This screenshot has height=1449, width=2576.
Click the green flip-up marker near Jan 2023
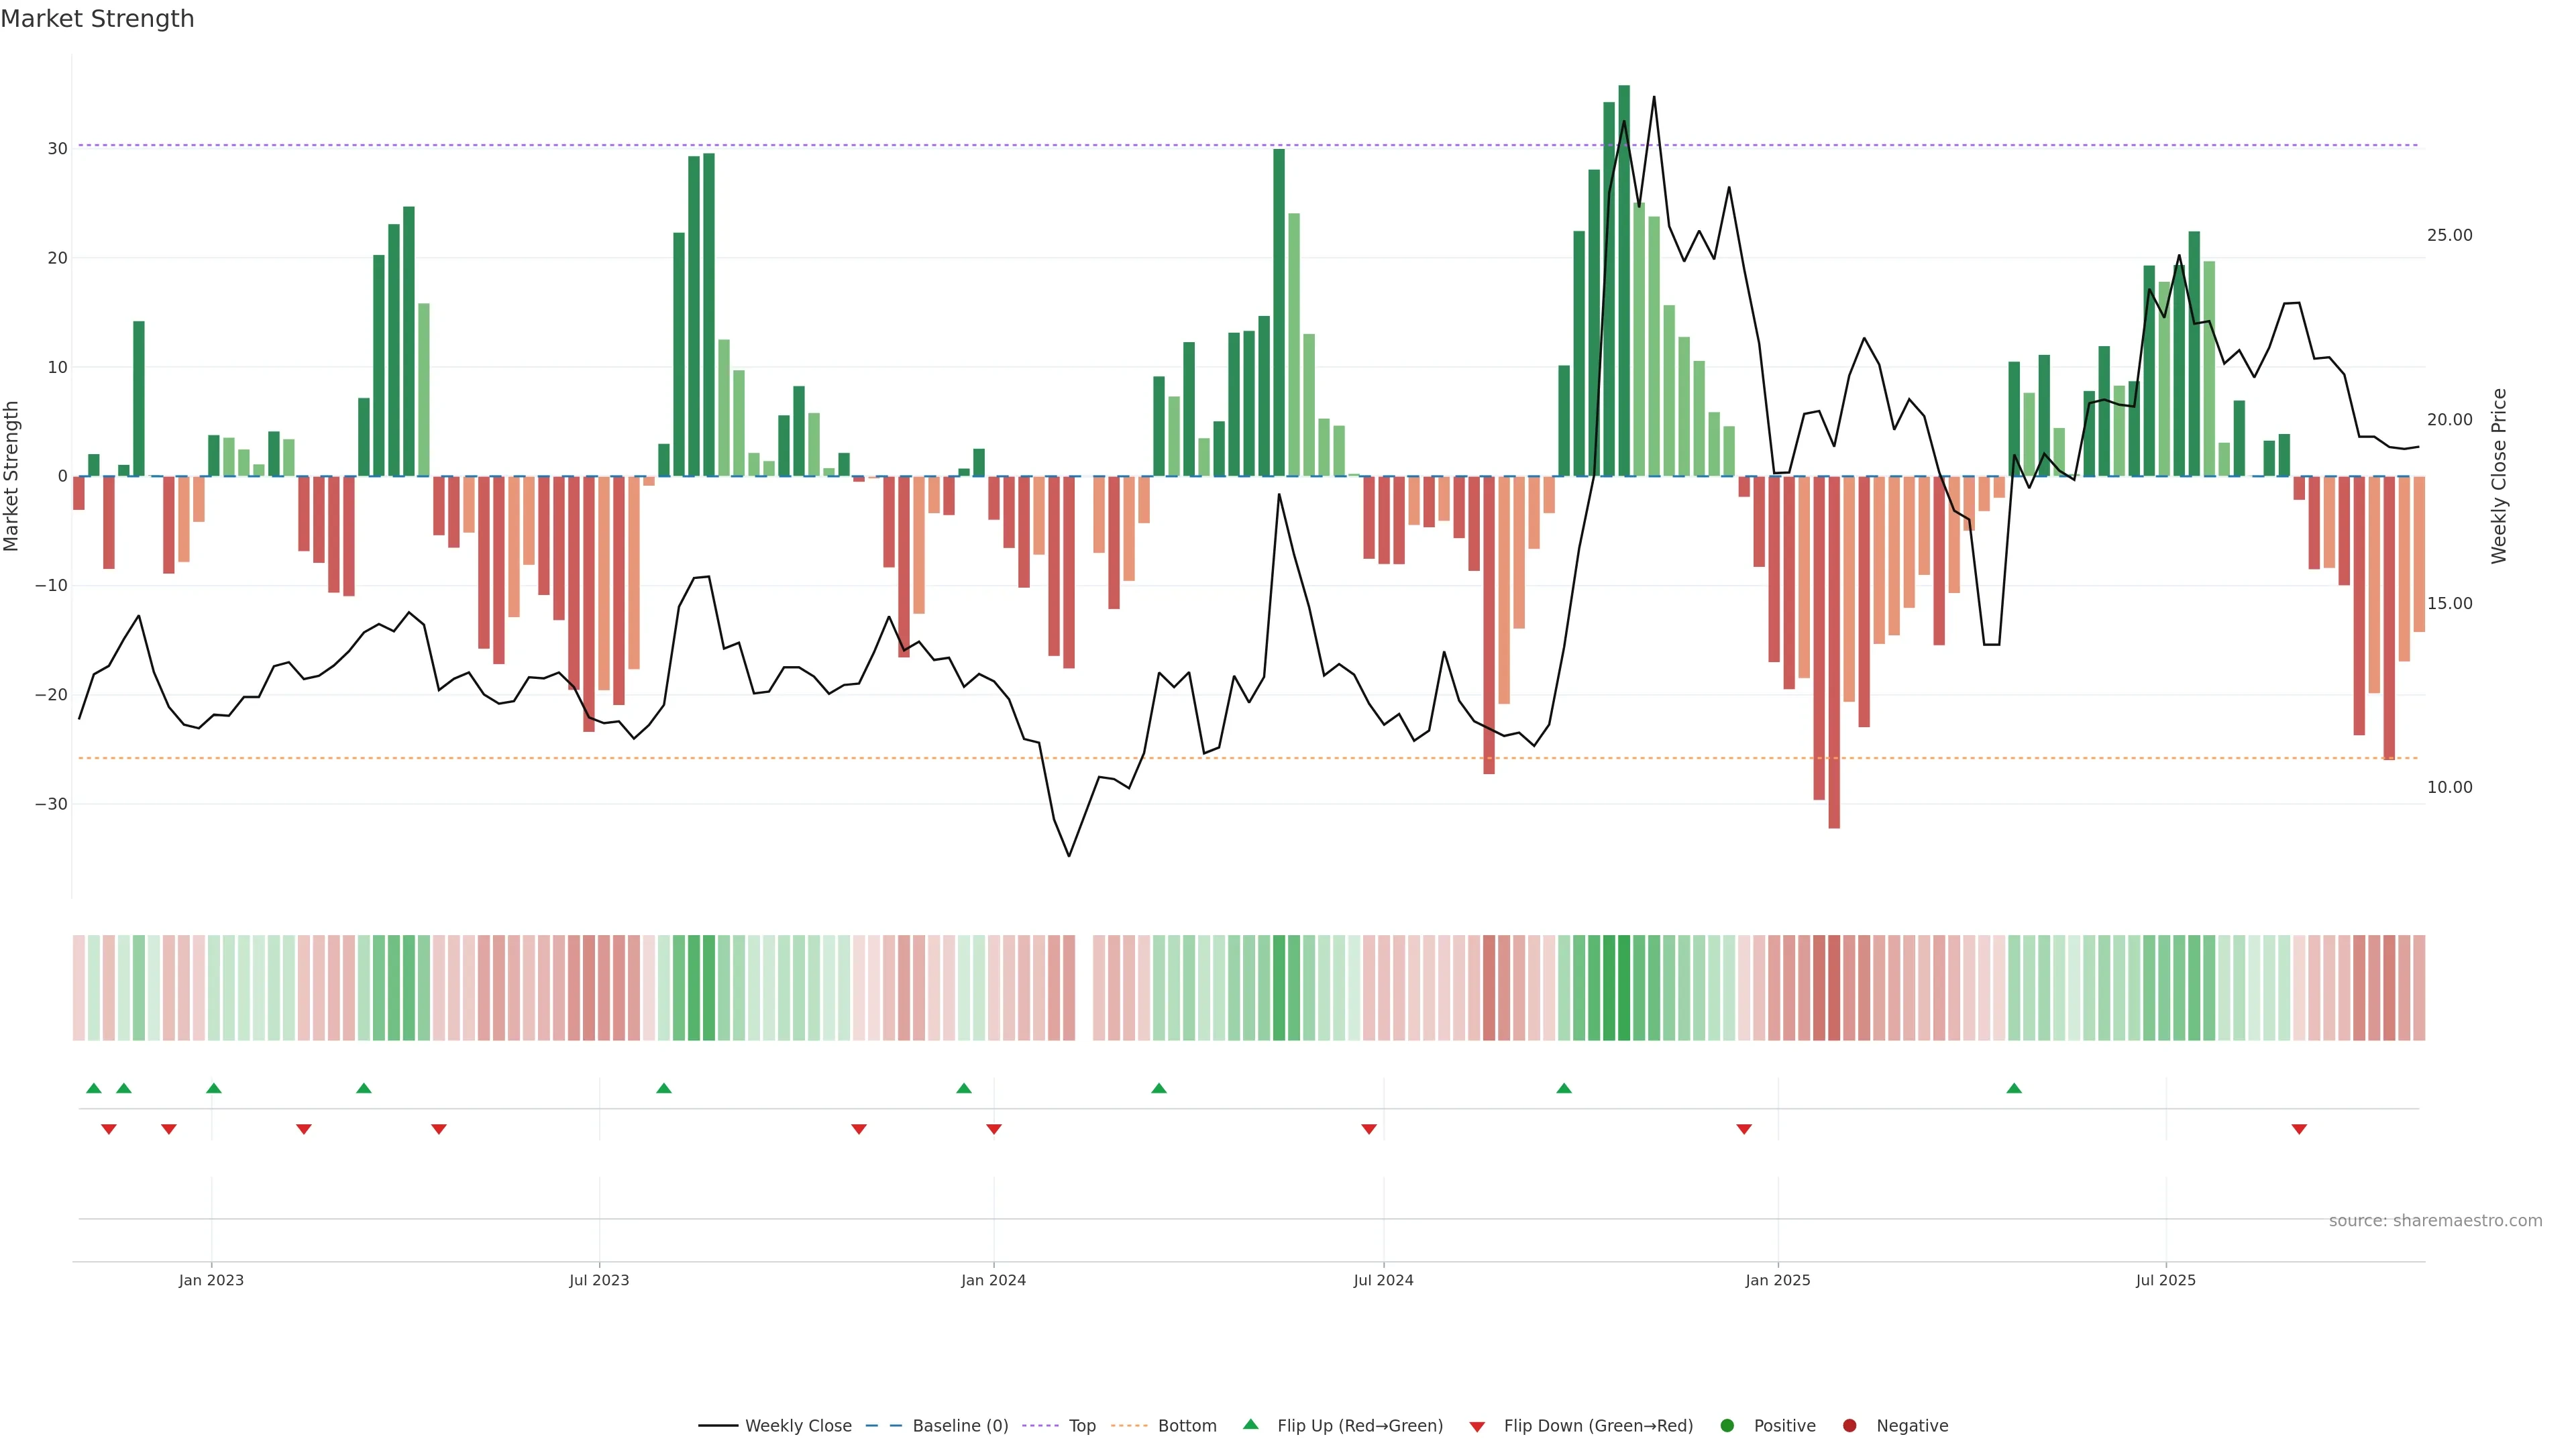(x=214, y=1088)
